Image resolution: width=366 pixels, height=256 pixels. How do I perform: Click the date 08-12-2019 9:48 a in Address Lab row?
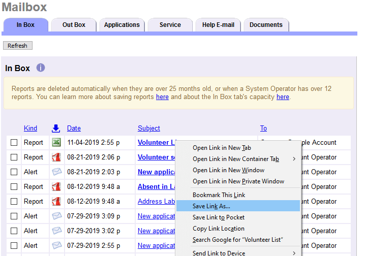click(x=94, y=201)
